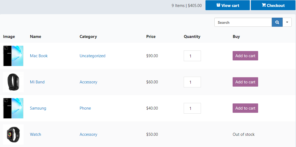Image resolution: width=296 pixels, height=147 pixels.
Task: Click the Watch product image
Action: 13,134
